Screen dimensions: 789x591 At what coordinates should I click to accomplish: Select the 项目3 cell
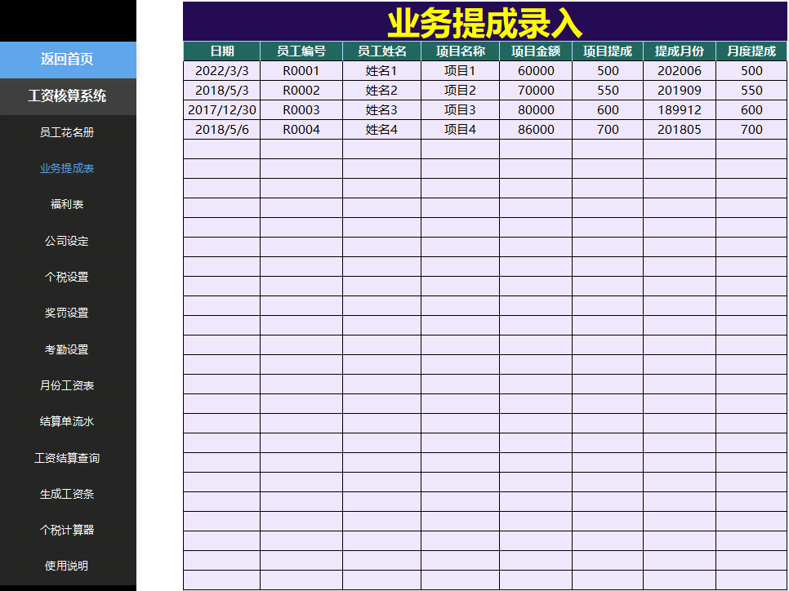point(461,110)
